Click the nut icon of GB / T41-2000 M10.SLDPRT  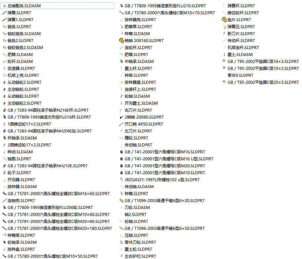121,173
